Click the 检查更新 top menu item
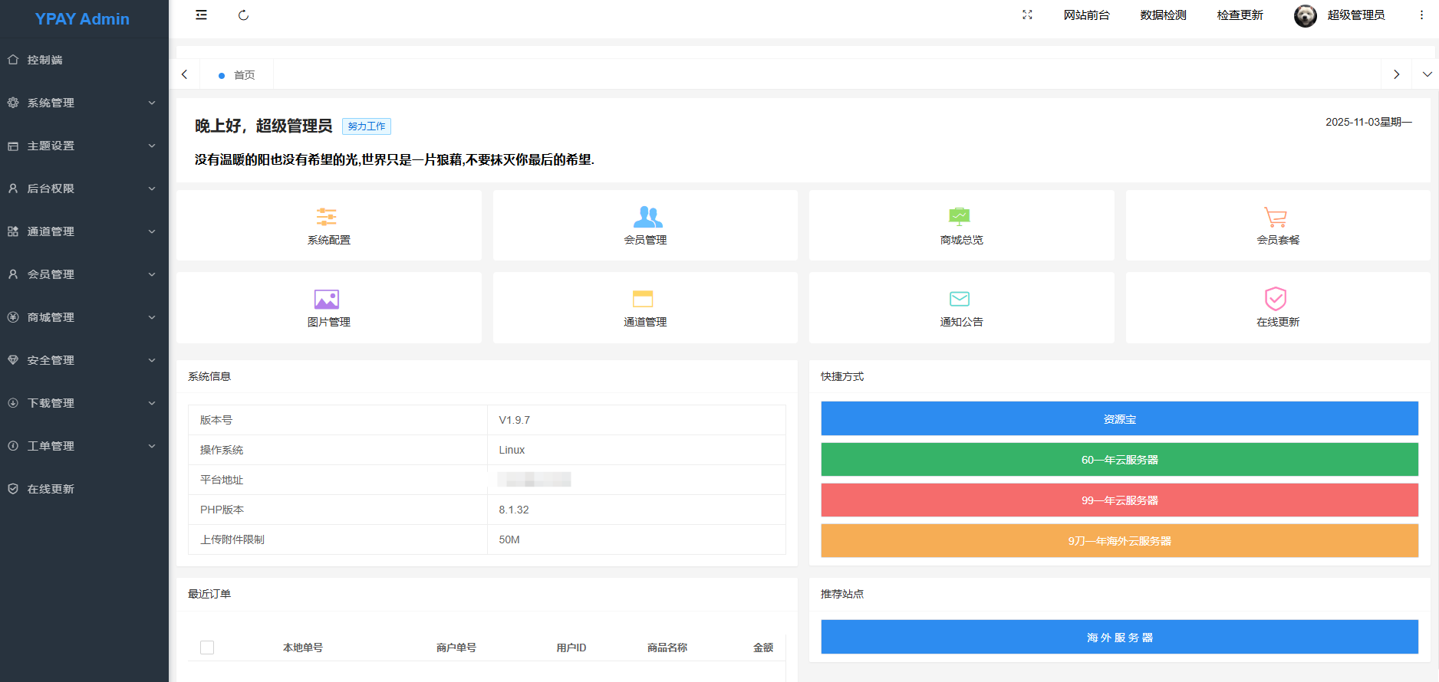 coord(1240,15)
